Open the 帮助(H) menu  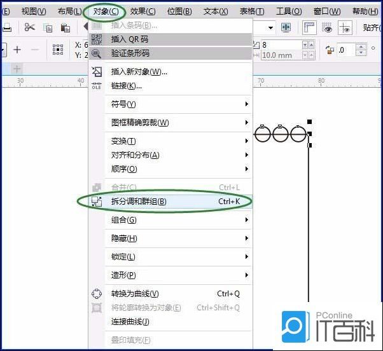pyautogui.click(x=365, y=11)
